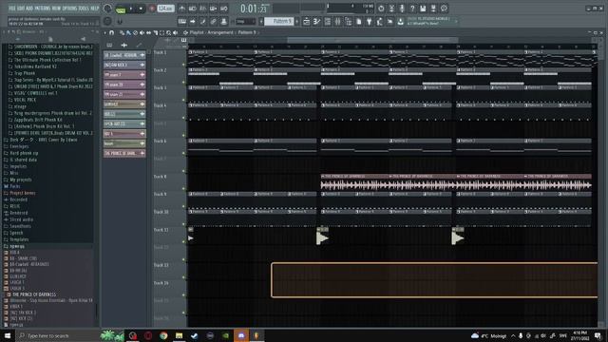Open the playlist menu arrow
Image resolution: width=608 pixels, height=342 pixels.
click(105, 33)
